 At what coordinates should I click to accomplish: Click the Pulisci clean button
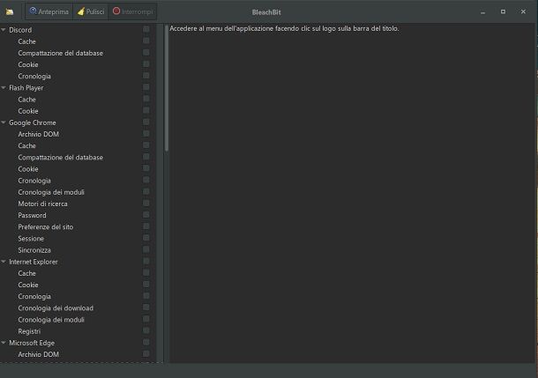(x=91, y=11)
